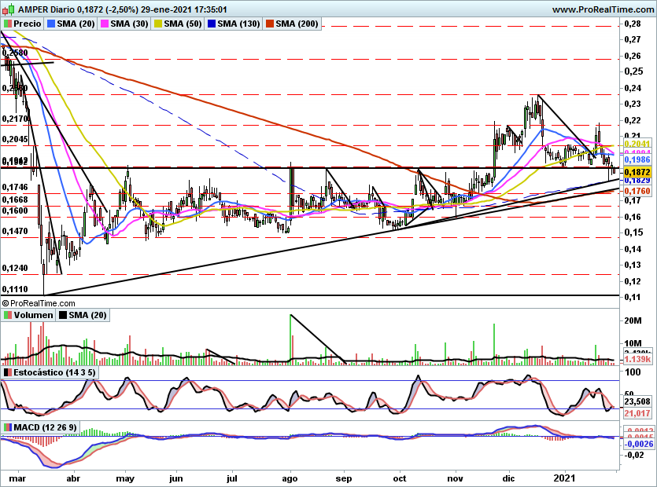657x487 pixels.
Task: Select the Precio legend button
Action: [x=22, y=24]
